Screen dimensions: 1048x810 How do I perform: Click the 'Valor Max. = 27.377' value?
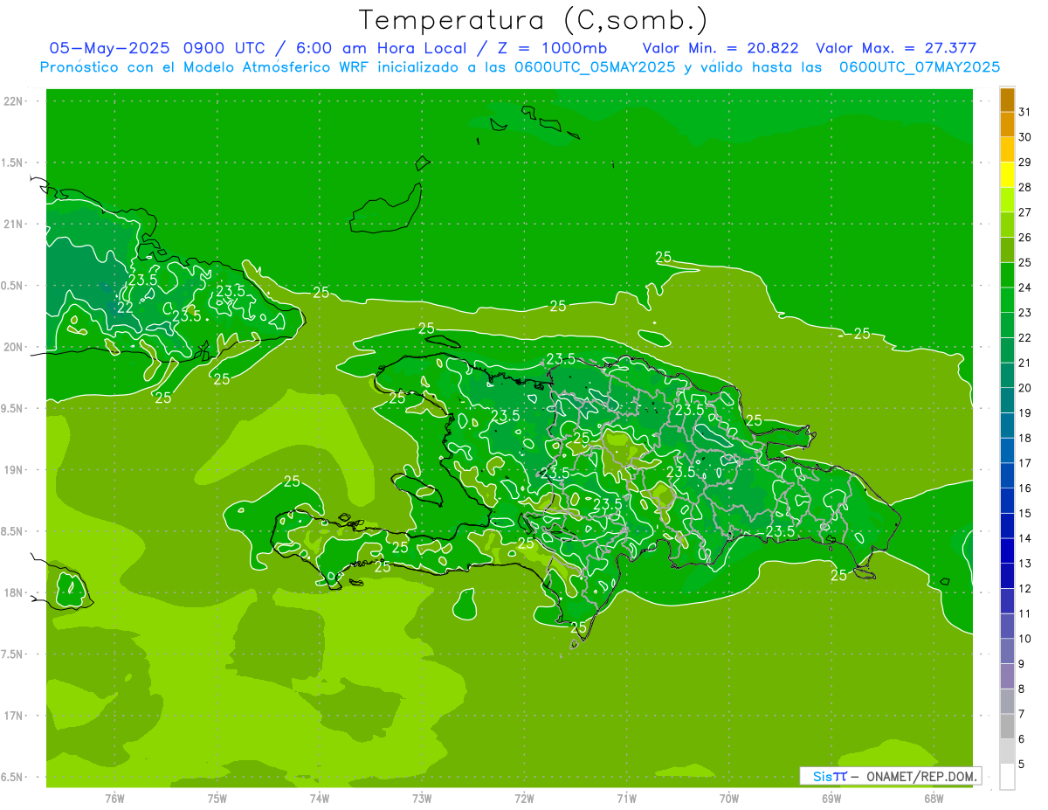[896, 48]
